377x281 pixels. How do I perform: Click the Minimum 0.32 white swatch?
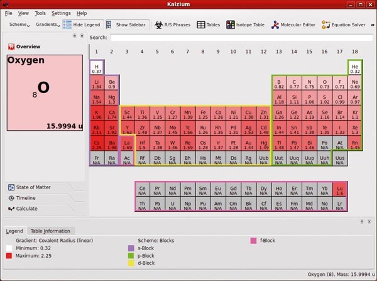coord(9,248)
